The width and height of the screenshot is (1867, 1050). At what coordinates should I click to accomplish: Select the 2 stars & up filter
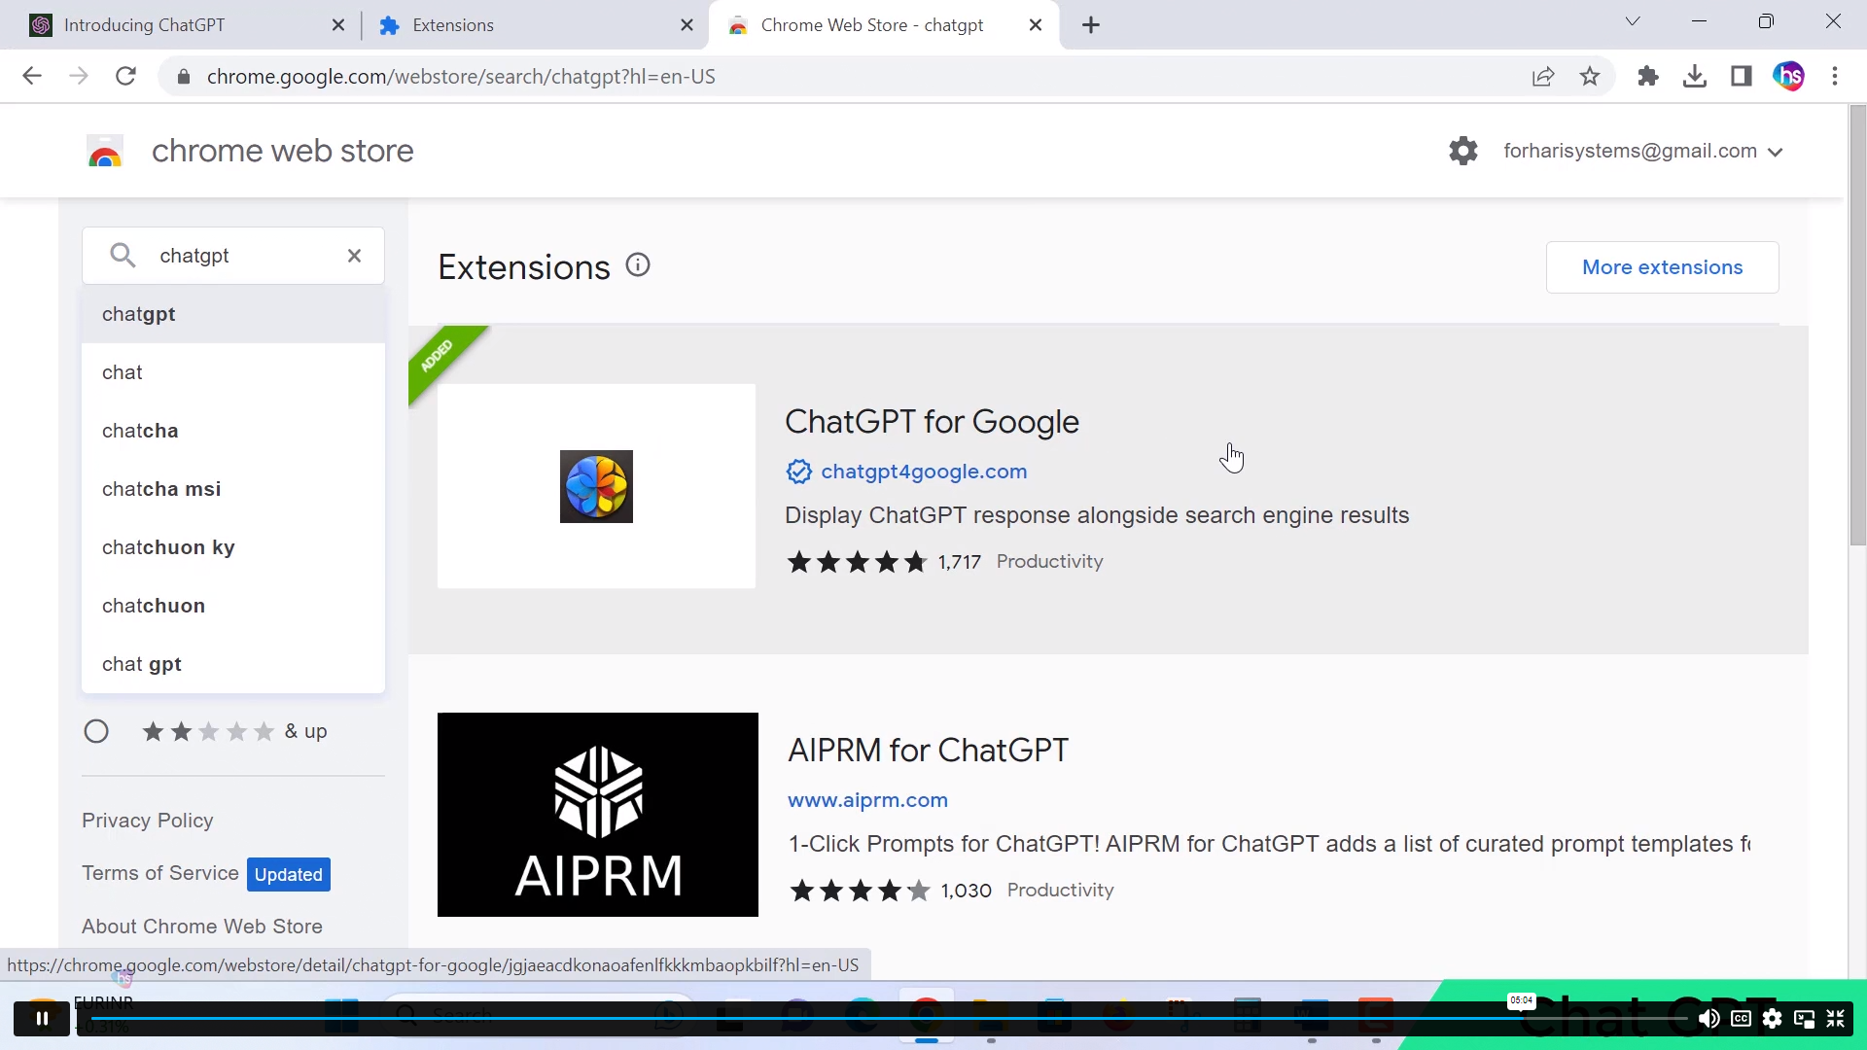[x=96, y=731]
